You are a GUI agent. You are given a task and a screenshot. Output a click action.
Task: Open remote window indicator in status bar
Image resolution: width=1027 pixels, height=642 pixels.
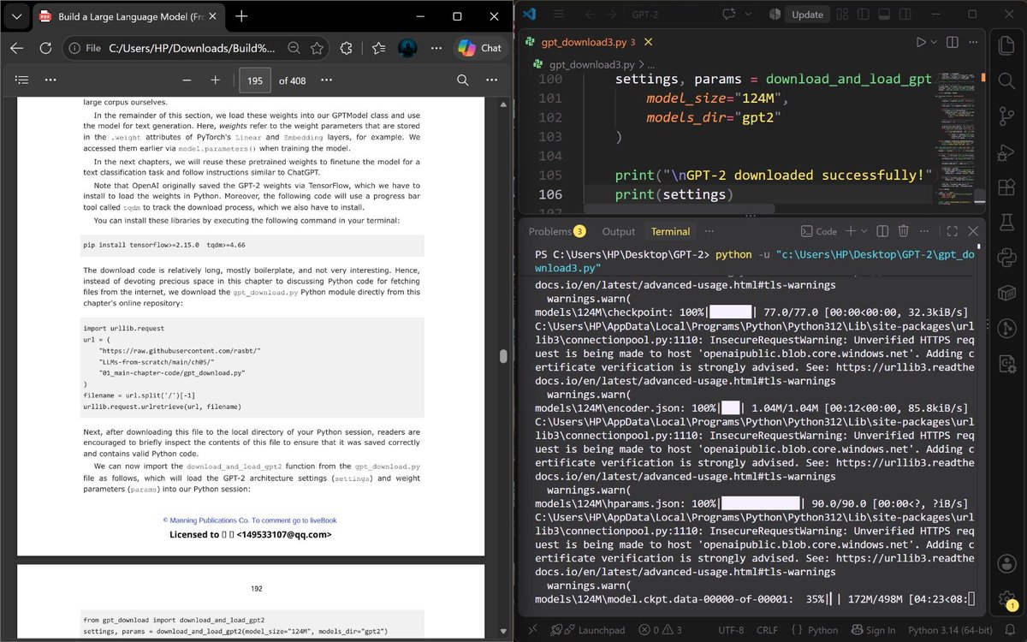(531, 630)
